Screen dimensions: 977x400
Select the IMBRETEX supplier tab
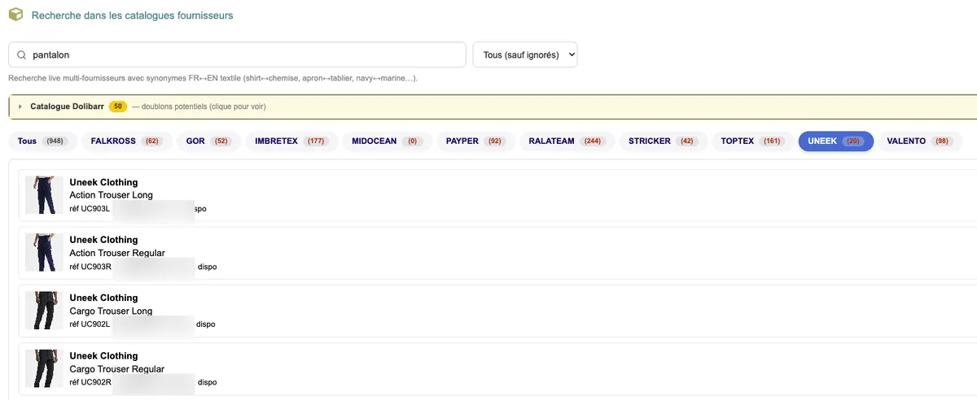click(x=291, y=141)
